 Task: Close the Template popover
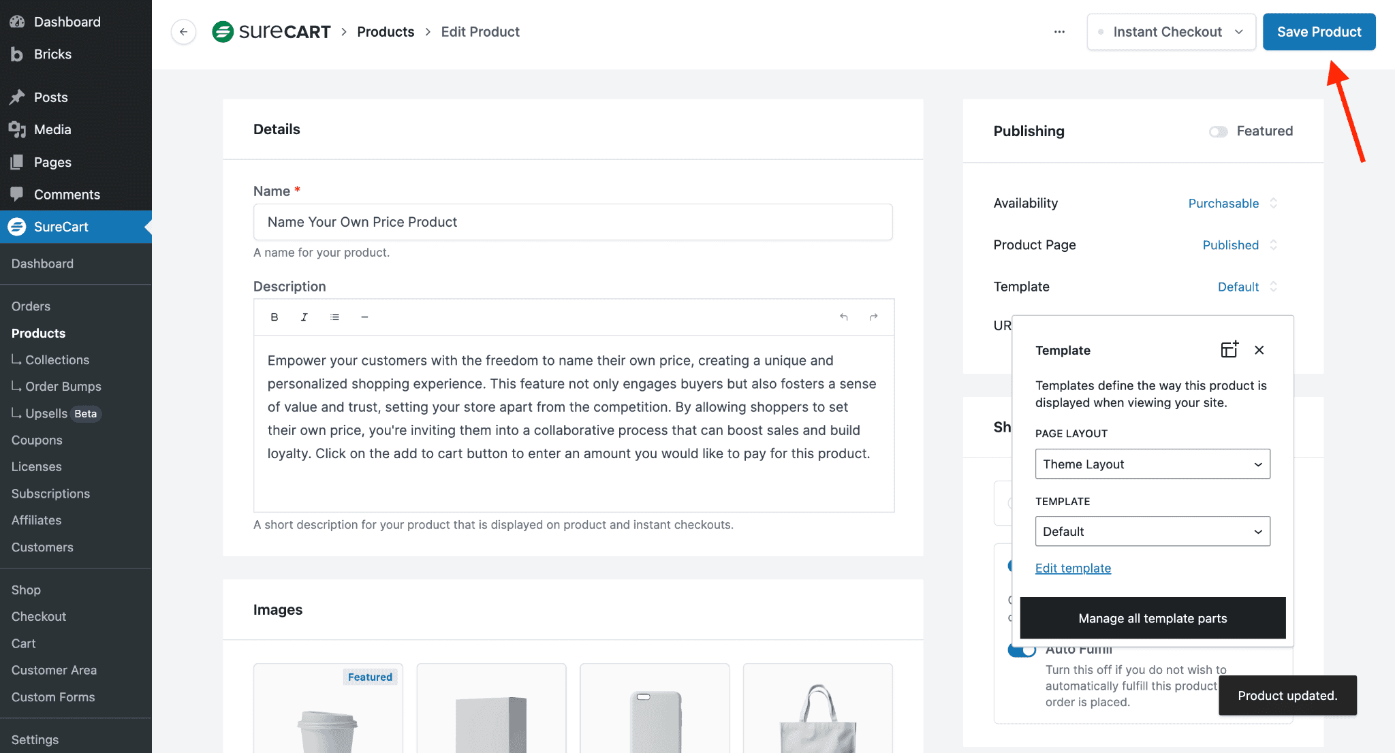(x=1259, y=350)
